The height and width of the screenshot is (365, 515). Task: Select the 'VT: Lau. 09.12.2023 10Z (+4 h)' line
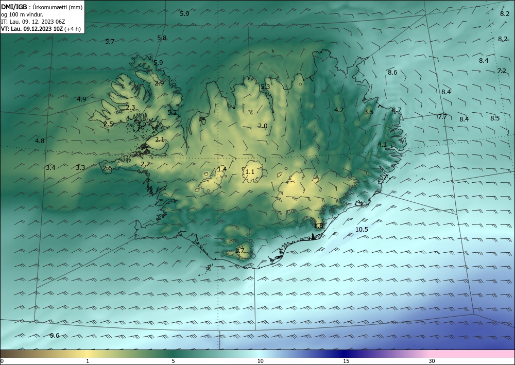coord(41,29)
